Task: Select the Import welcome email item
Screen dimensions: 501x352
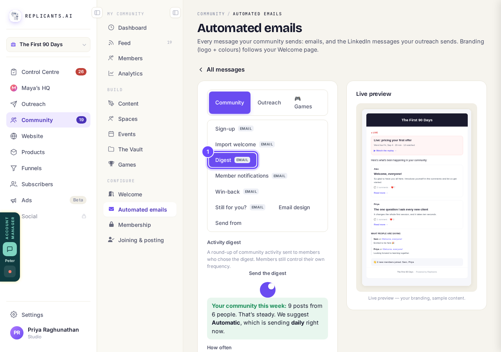Action: 245,144
